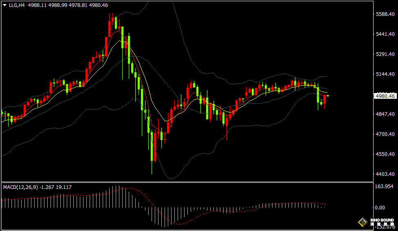Click the 4700.40 price axis label
The height and width of the screenshot is (231, 398).
tap(385, 134)
